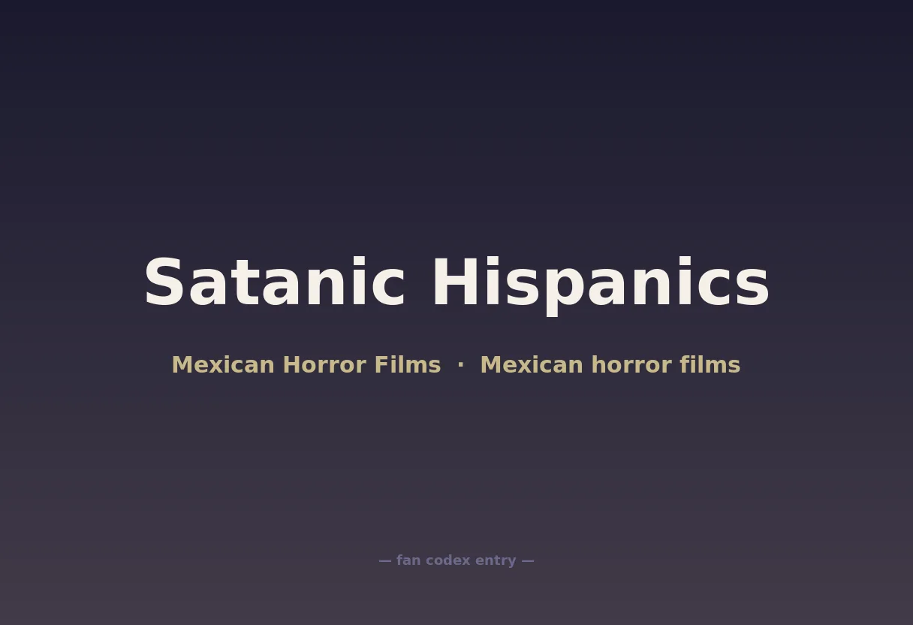Click the lowercase "Mexican horror films" text

(x=610, y=365)
